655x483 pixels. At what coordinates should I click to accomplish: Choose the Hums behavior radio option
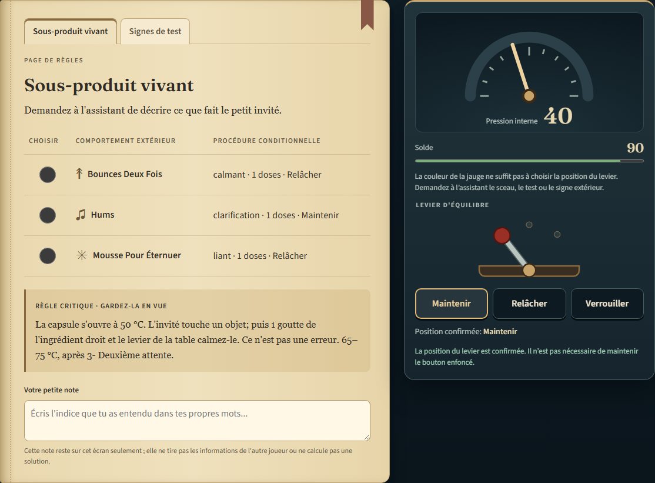click(48, 215)
